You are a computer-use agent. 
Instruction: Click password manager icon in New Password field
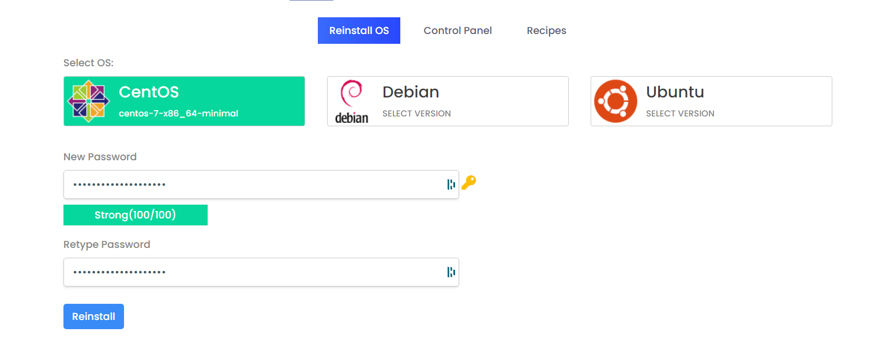click(451, 184)
